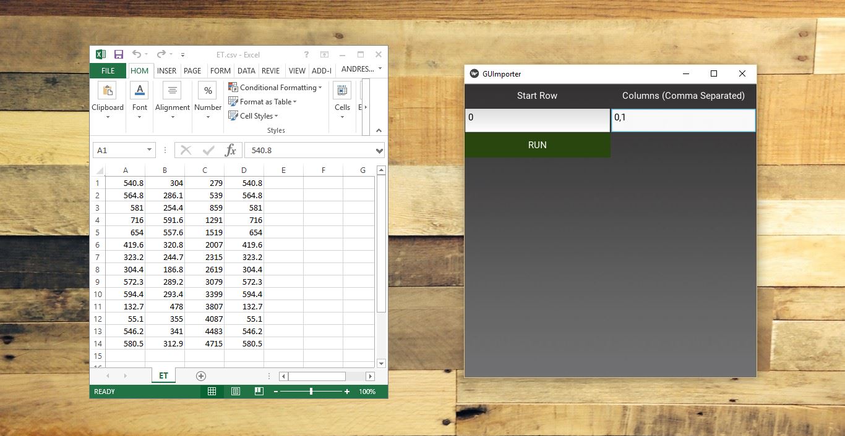
Task: Switch to the VIEW ribbon tab
Action: (297, 70)
